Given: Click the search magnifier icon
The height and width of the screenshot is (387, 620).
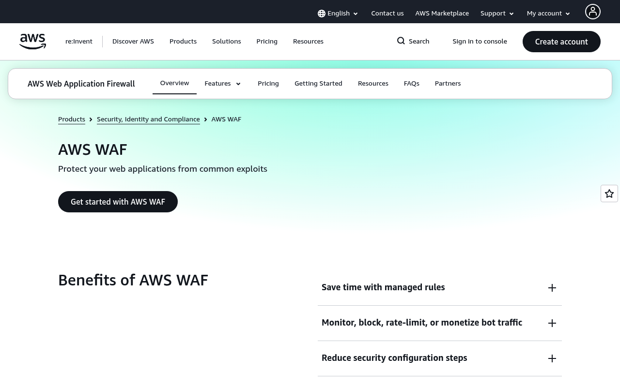Looking at the screenshot, I should pyautogui.click(x=401, y=41).
